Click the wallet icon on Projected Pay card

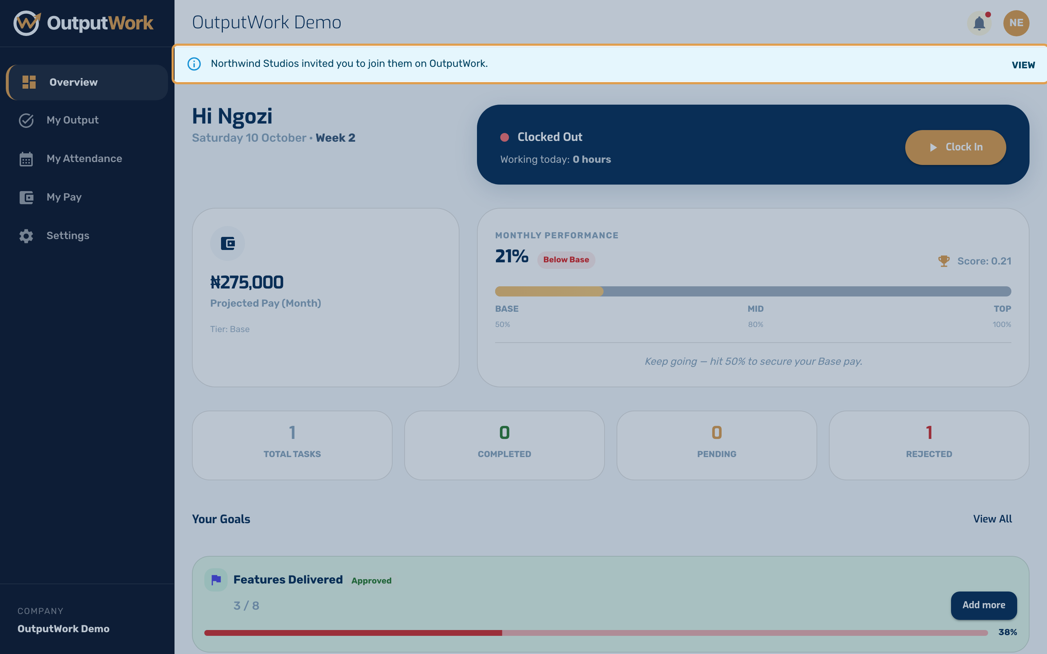coord(228,243)
